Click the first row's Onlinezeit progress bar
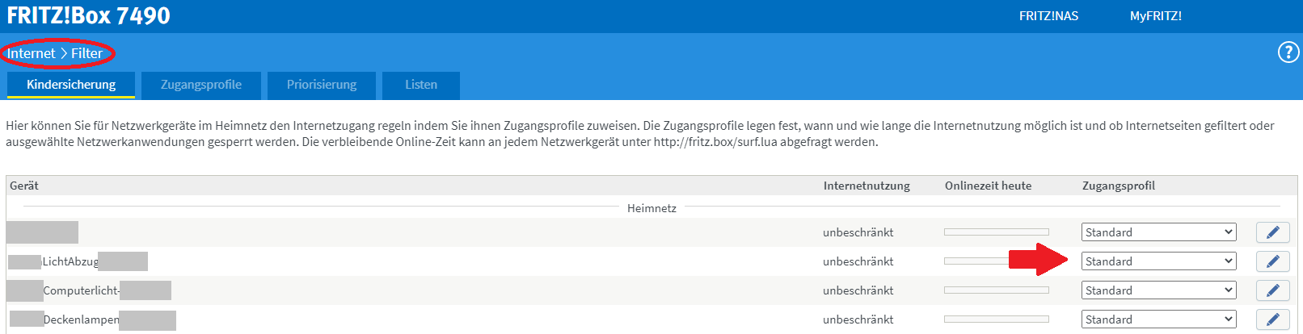This screenshot has width=1303, height=334. pos(996,232)
